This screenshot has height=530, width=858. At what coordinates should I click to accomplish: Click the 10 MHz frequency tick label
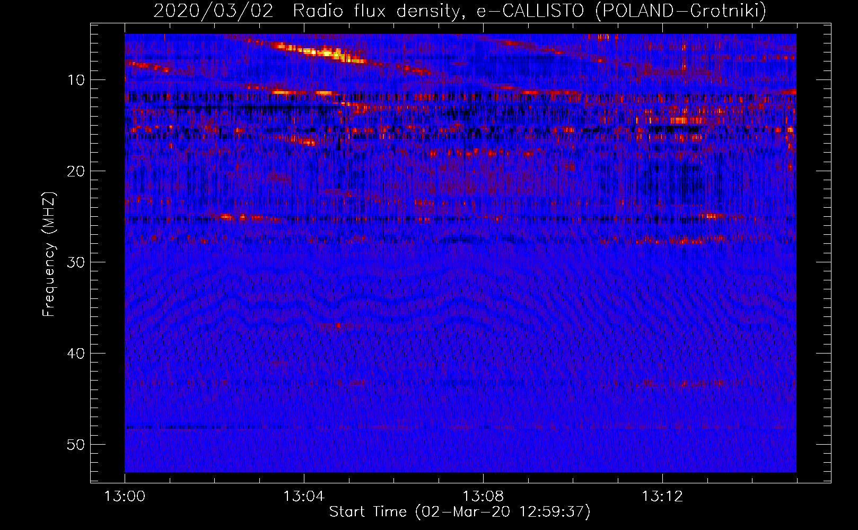76,80
